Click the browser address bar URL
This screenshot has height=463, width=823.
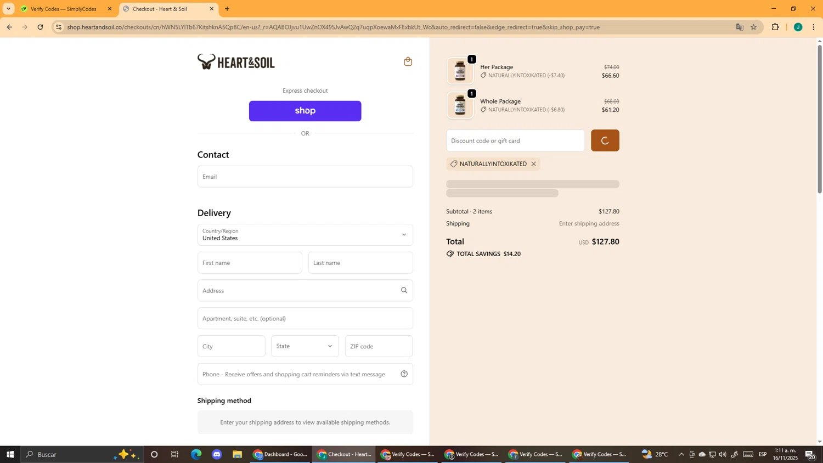pyautogui.click(x=333, y=27)
